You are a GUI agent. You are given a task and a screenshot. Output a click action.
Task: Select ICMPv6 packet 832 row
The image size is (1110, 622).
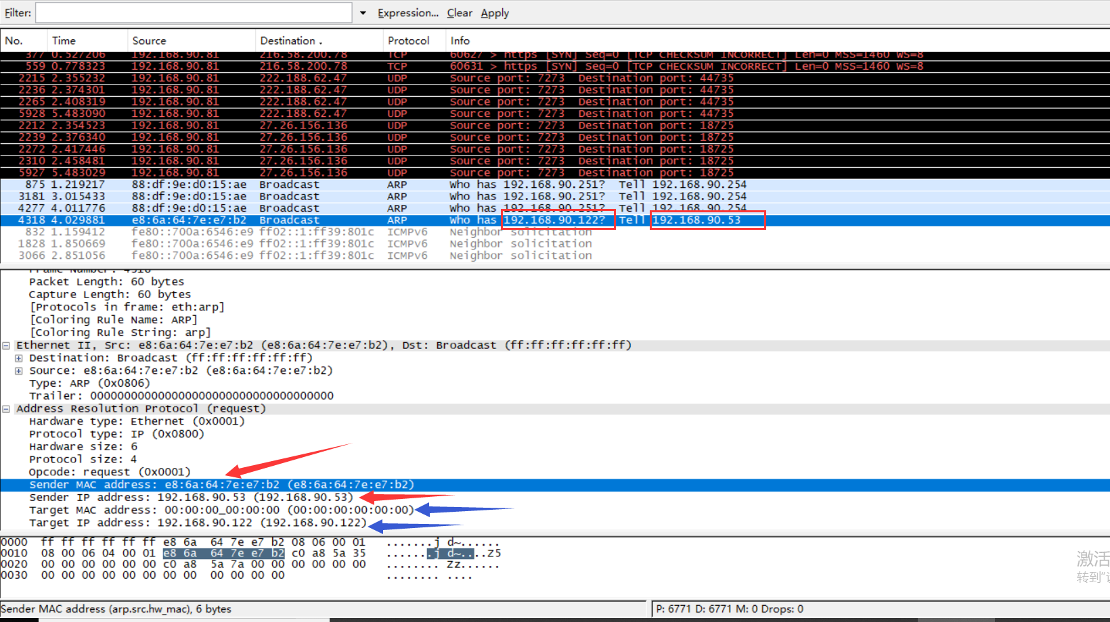pos(555,232)
